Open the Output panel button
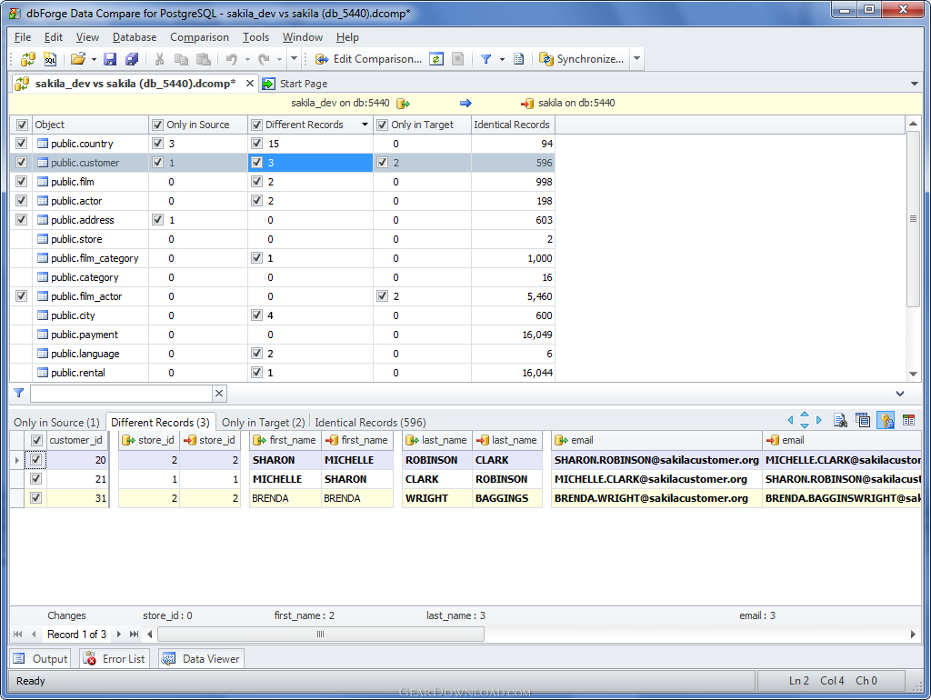This screenshot has height=700, width=931. click(x=41, y=658)
